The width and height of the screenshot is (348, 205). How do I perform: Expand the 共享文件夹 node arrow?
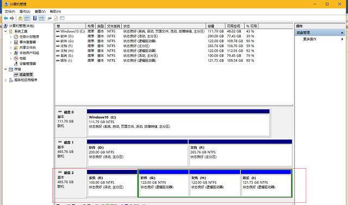pyautogui.click(x=11, y=48)
